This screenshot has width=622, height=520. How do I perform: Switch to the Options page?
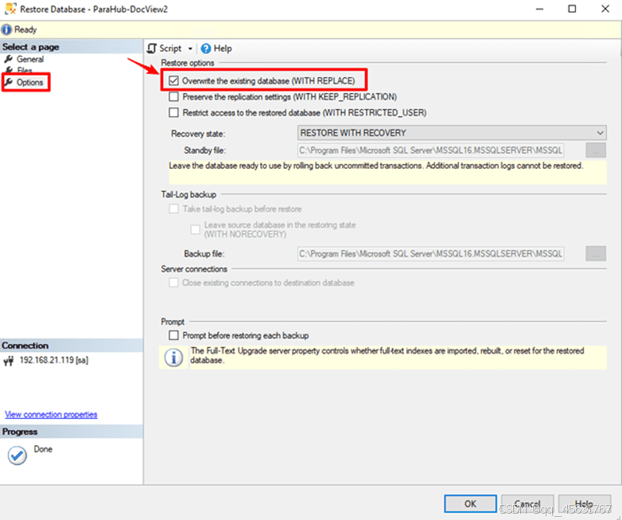(29, 83)
